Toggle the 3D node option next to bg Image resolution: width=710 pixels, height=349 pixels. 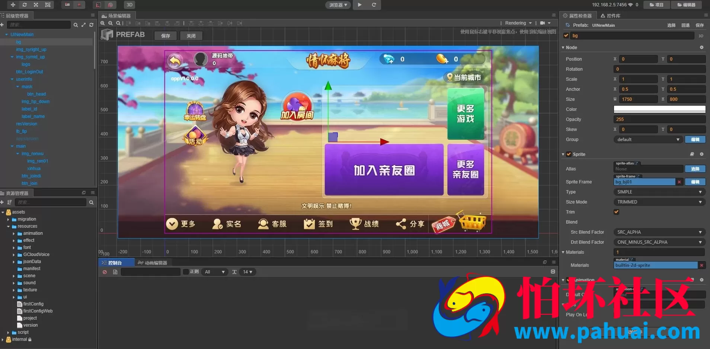coord(701,36)
